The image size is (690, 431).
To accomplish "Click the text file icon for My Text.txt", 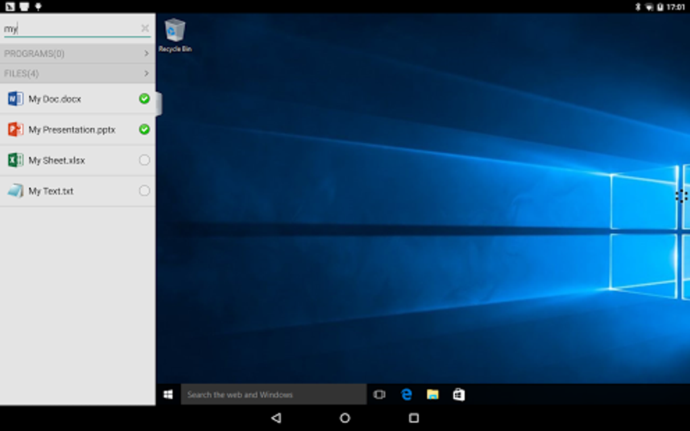I will pos(15,191).
